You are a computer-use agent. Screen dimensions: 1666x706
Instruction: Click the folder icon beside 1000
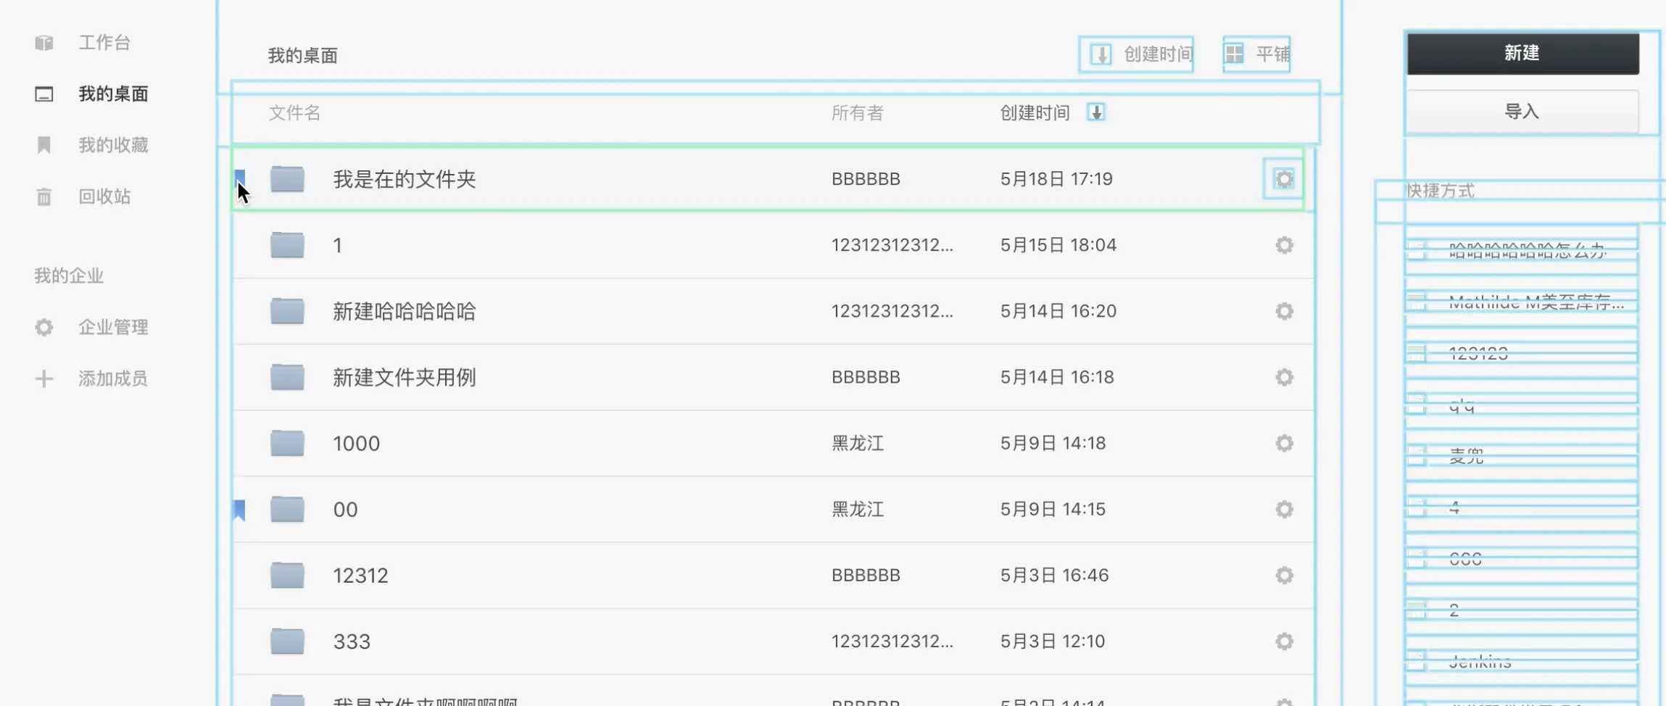287,443
